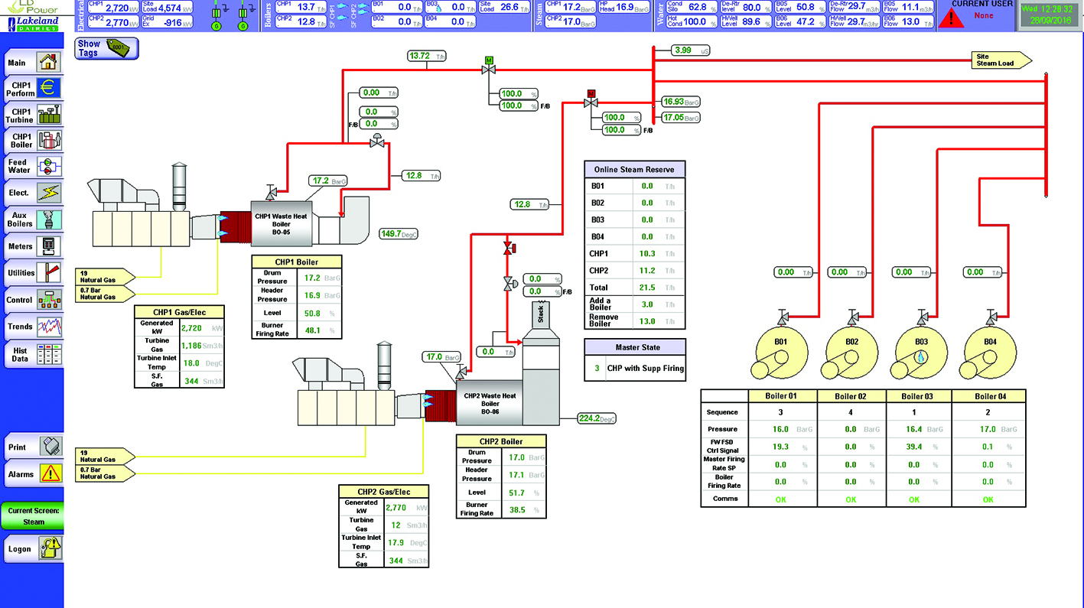Open the Main screen from sidebar
Image resolution: width=1084 pixels, height=608 pixels.
click(33, 63)
